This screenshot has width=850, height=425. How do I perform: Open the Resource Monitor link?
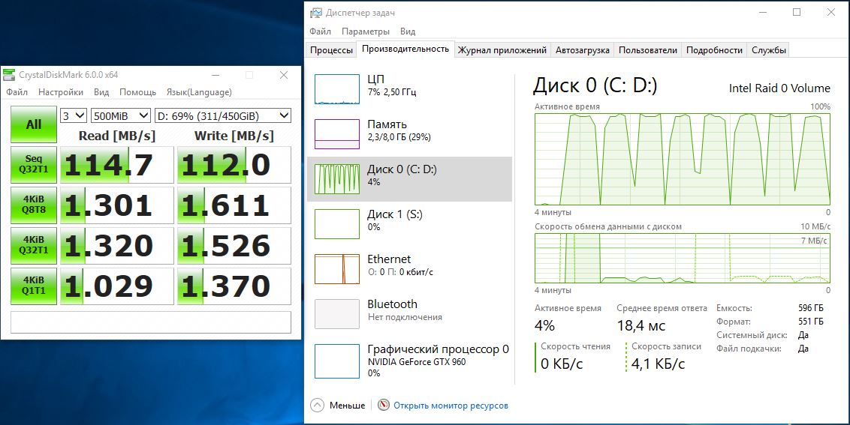(451, 406)
